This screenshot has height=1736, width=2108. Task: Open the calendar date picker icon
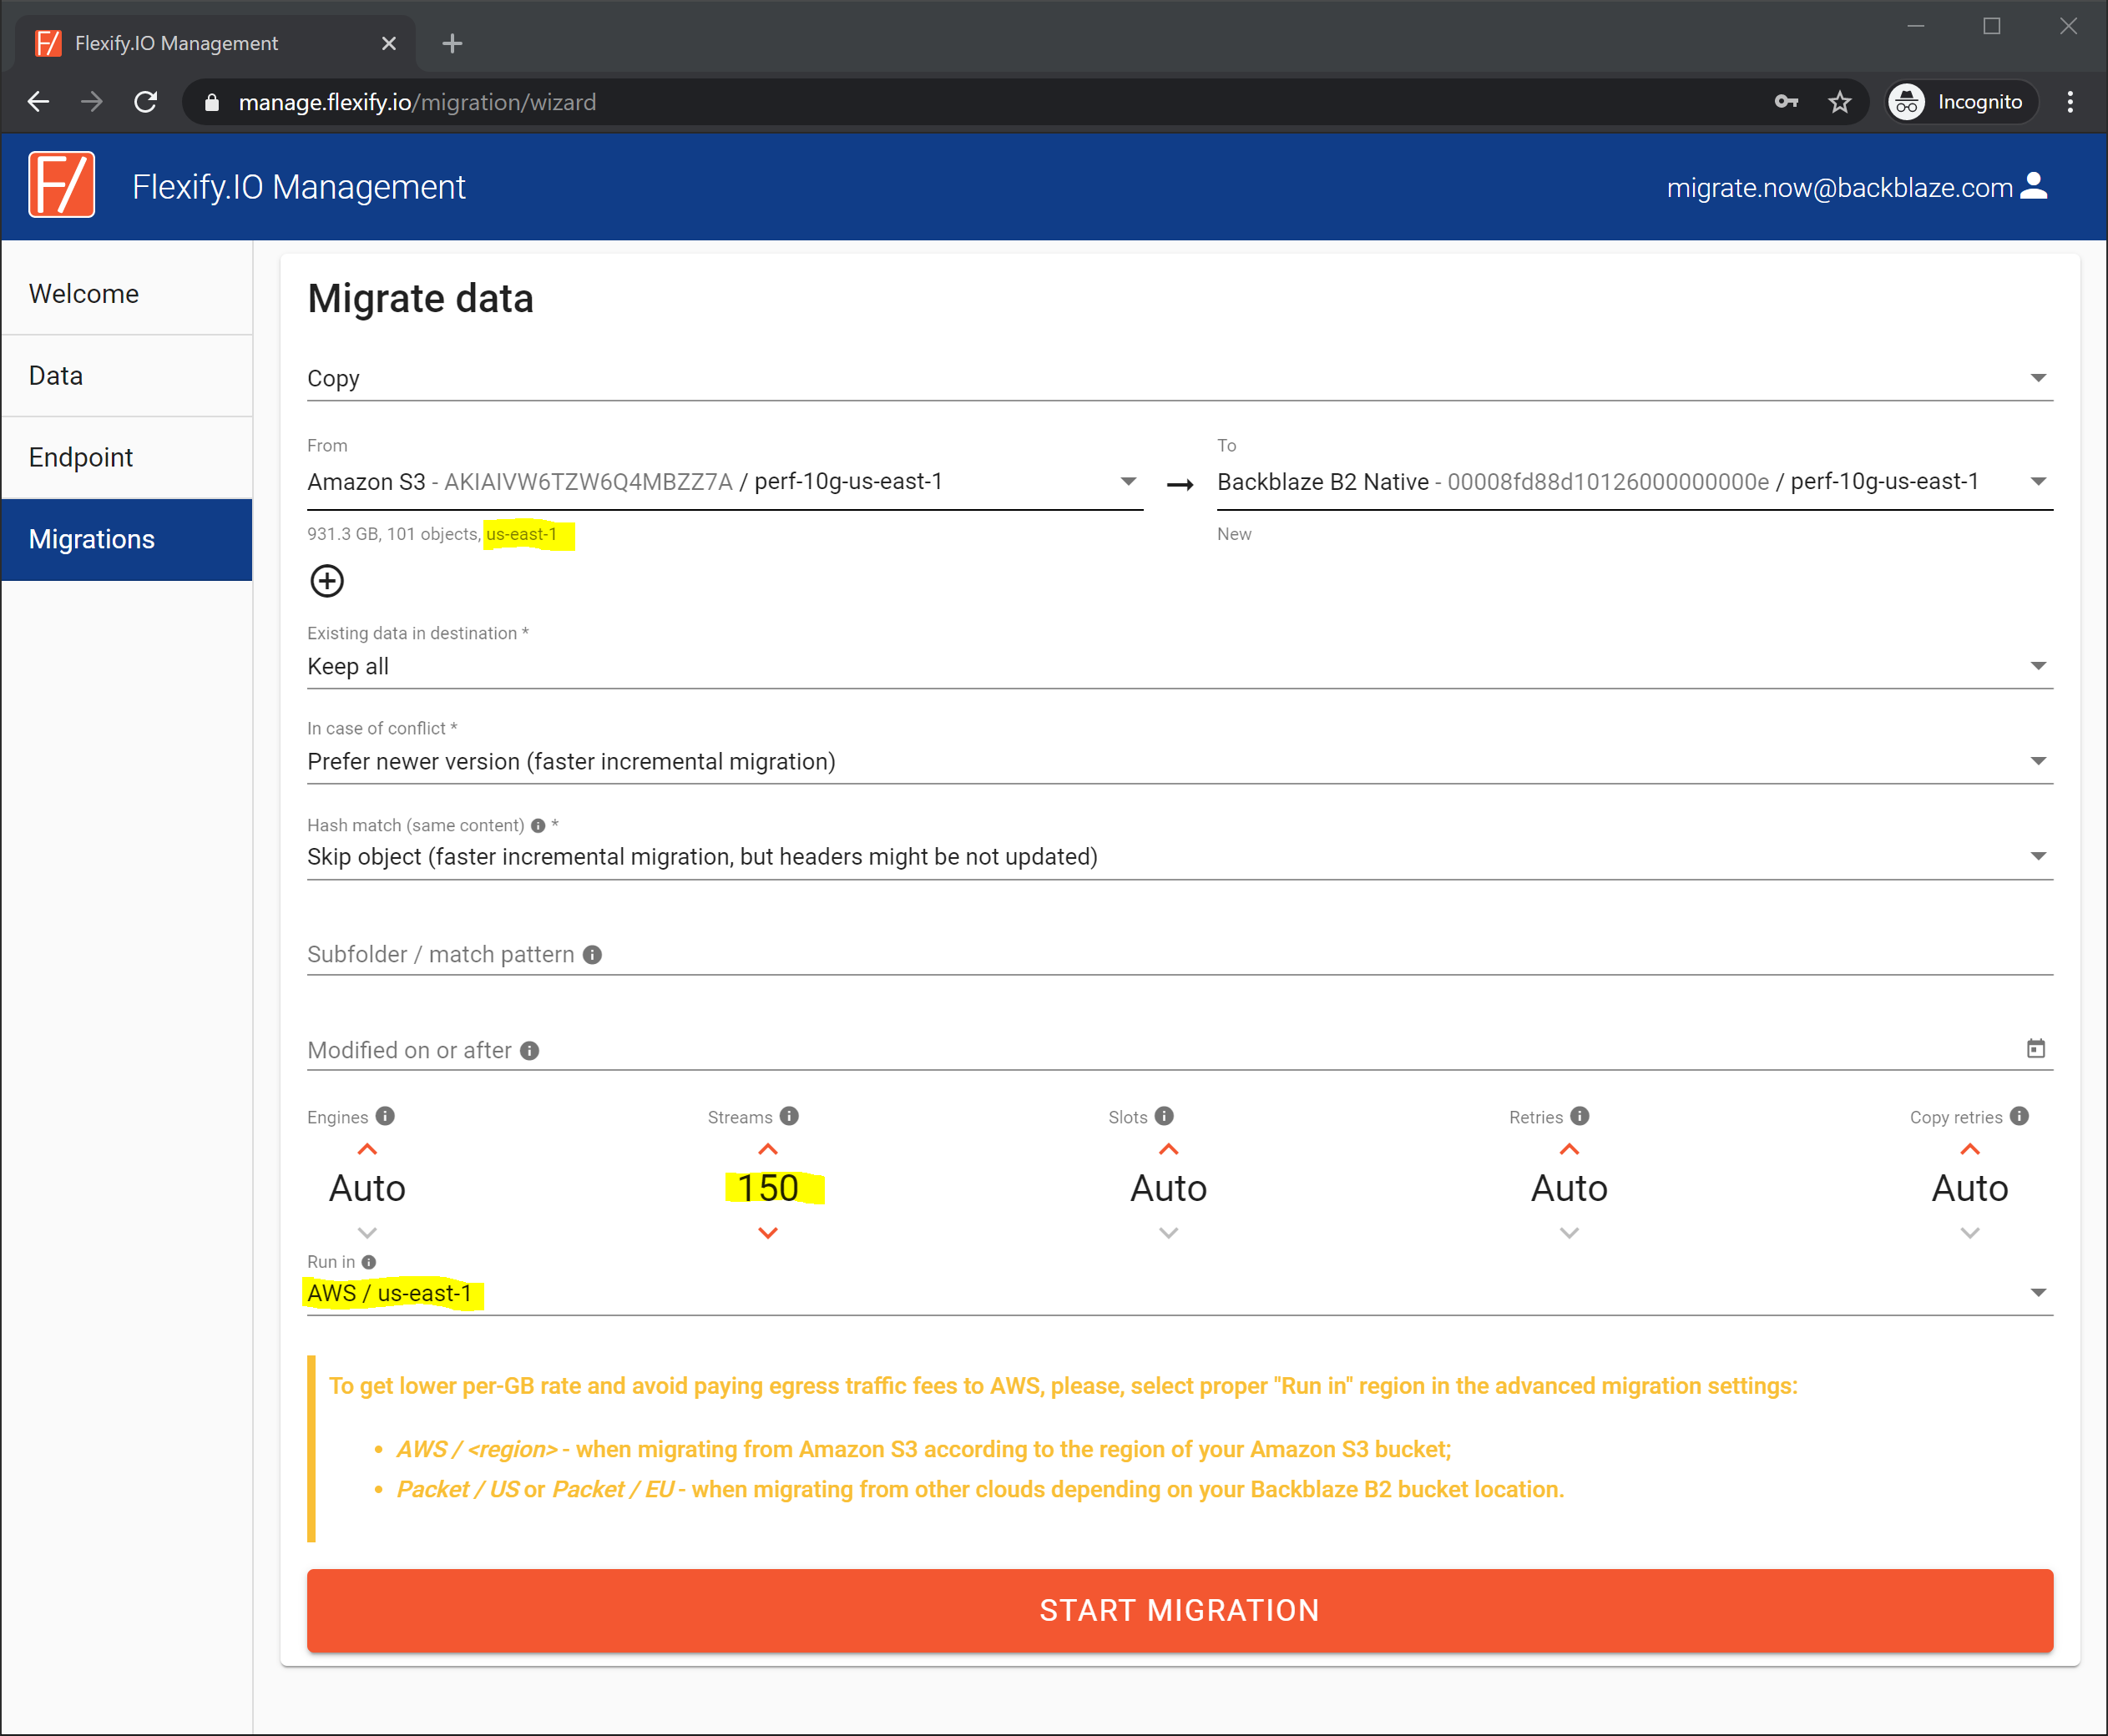[x=2036, y=1049]
